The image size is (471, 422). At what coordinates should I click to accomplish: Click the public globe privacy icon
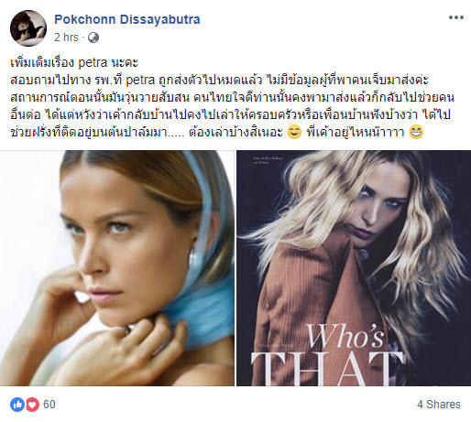pos(93,38)
